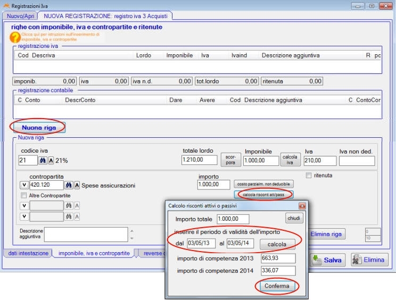Click the dal date field 03/05/13
The width and height of the screenshot is (396, 300).
coord(201,243)
